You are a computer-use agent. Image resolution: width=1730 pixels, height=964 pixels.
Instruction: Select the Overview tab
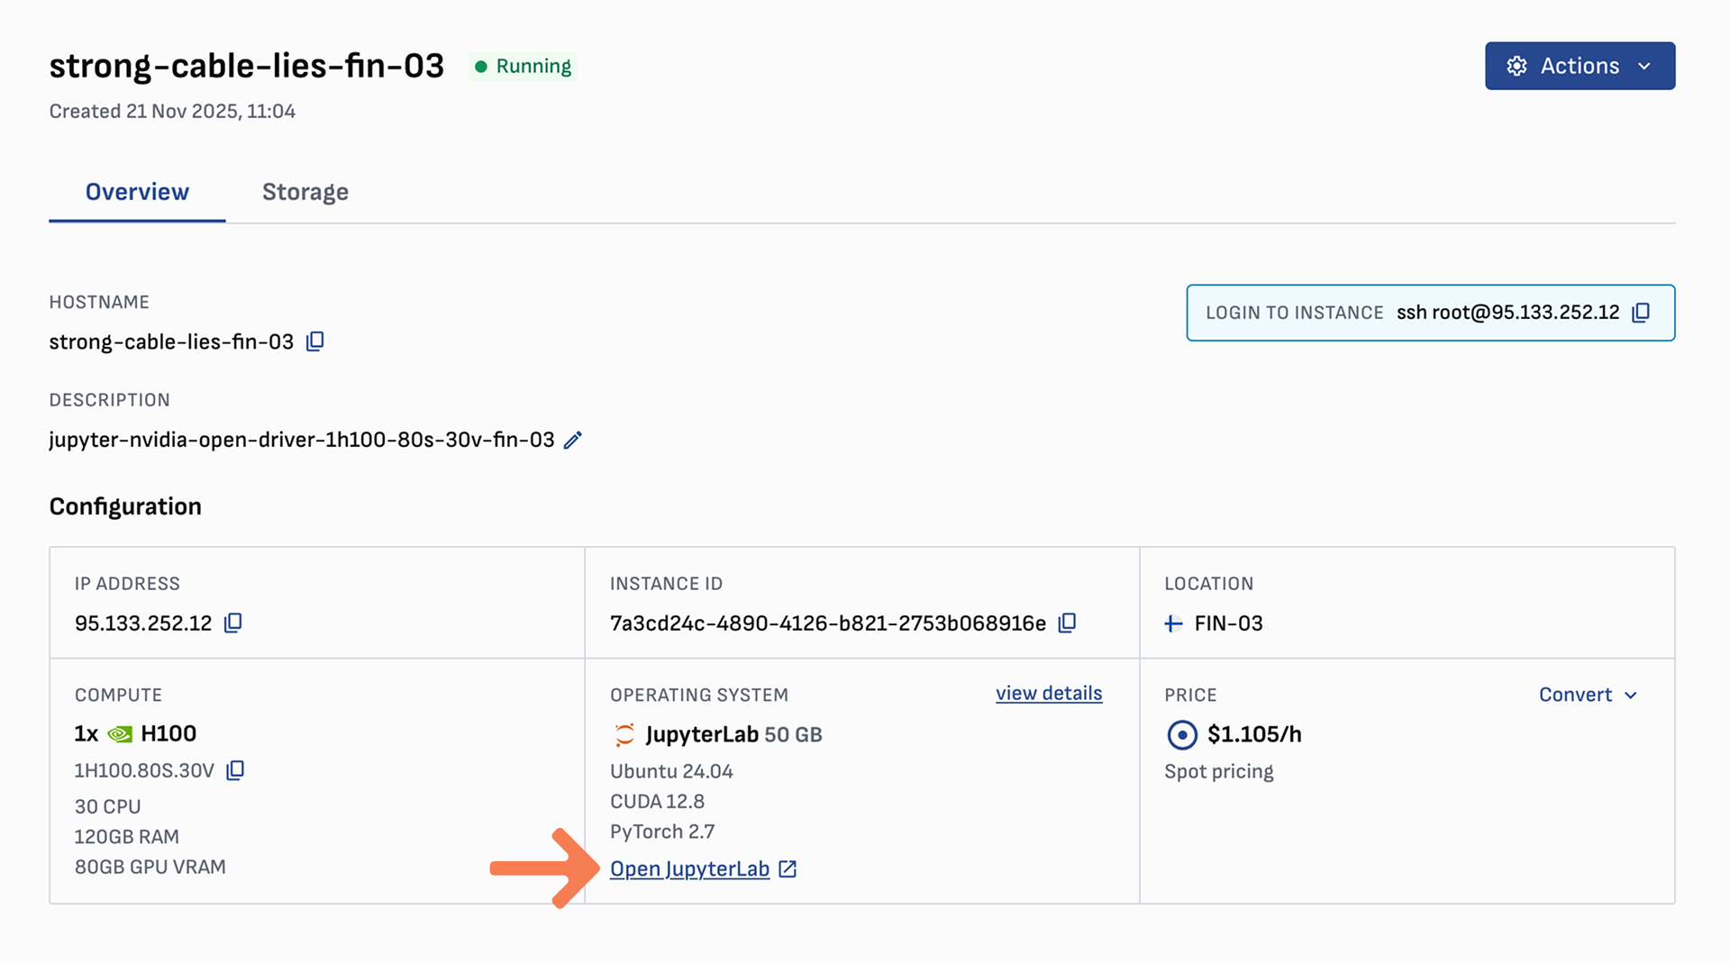tap(137, 192)
